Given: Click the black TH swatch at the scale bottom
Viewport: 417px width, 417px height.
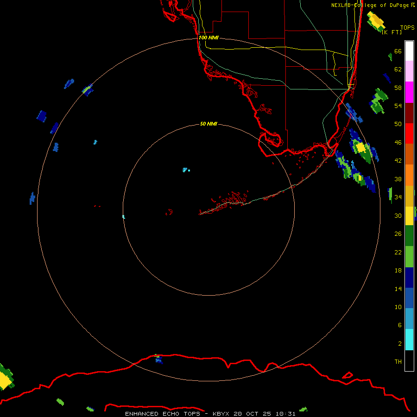Looking at the screenshot, I should tap(409, 360).
